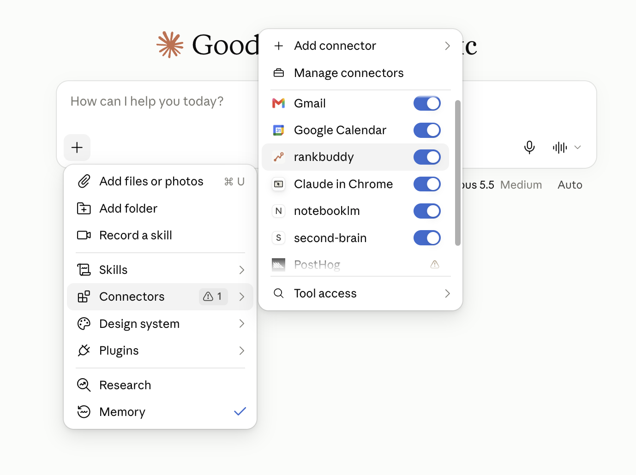Expand the Plugins submenu chevron
The image size is (636, 475).
click(242, 350)
